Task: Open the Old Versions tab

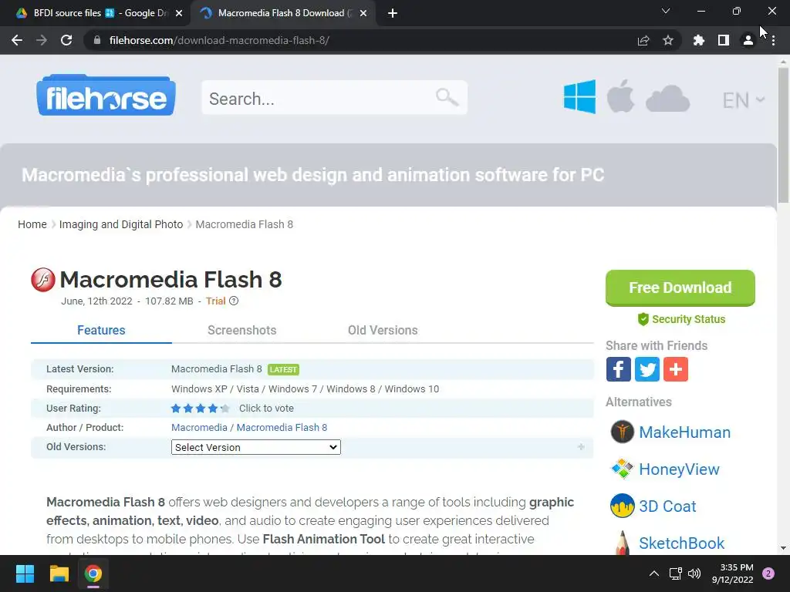Action: pyautogui.click(x=383, y=330)
